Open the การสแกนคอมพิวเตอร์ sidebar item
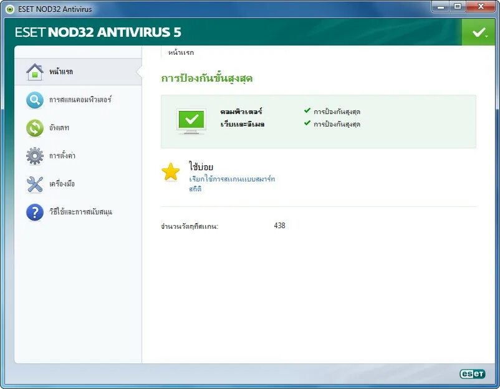This screenshot has height=389, width=500. pyautogui.click(x=78, y=100)
